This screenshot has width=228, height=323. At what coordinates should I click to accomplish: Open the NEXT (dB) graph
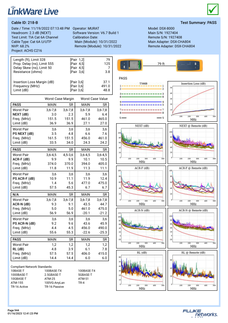pyautogui.click(x=141, y=144)
